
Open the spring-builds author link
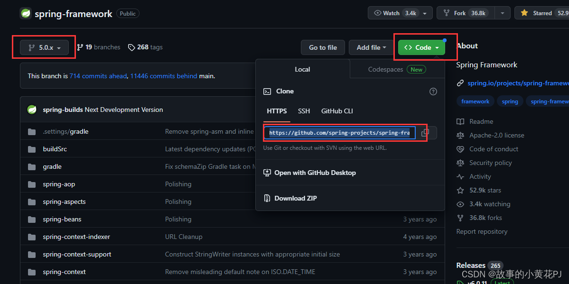63,110
